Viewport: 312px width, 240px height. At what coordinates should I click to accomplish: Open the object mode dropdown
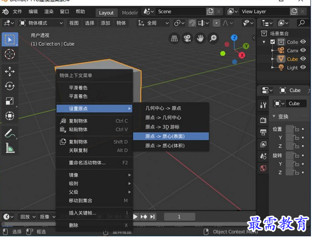coord(41,23)
